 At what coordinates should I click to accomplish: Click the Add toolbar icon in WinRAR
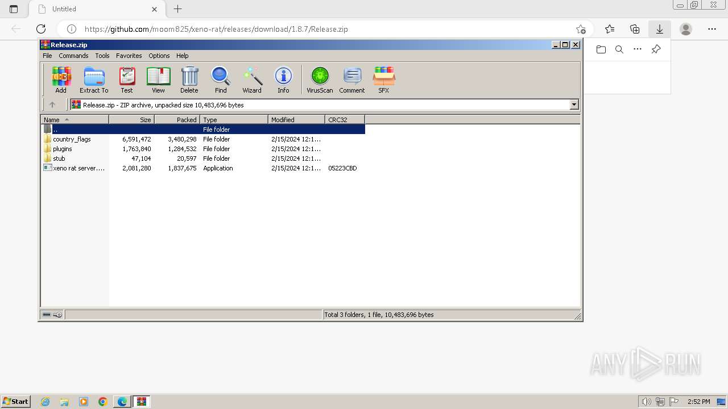[x=61, y=80]
